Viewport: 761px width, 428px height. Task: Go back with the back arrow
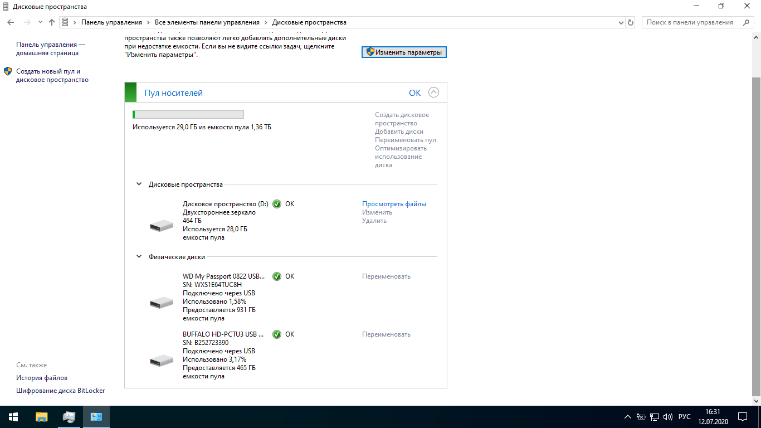(11, 22)
